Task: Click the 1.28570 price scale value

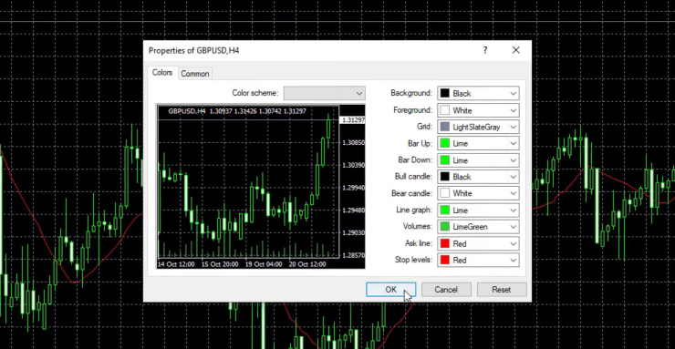Action: coord(353,255)
